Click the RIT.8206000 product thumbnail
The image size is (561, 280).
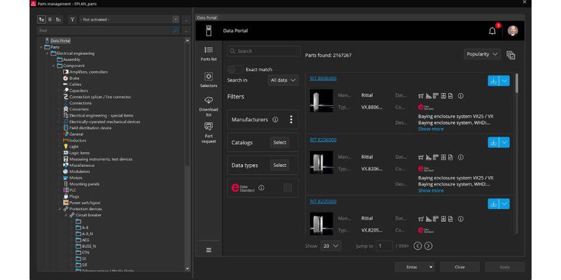pos(321,162)
